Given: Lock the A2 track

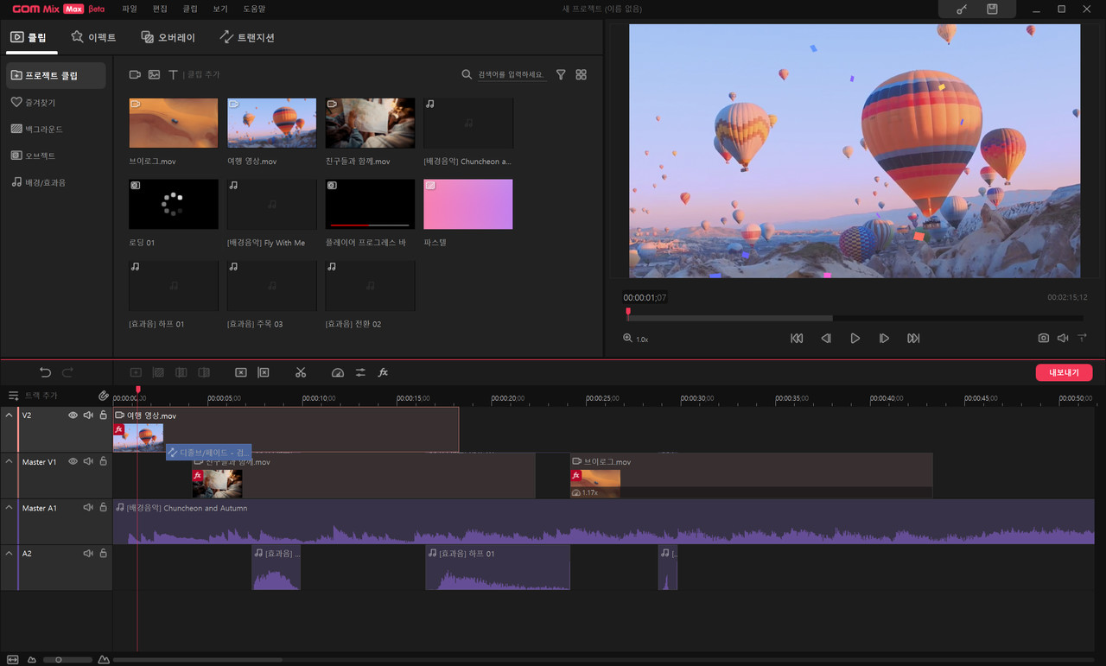Looking at the screenshot, I should [x=103, y=553].
